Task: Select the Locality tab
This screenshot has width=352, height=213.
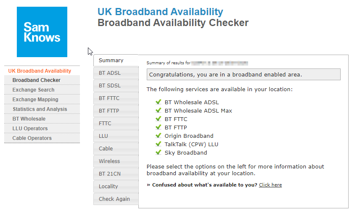Action: [116, 187]
